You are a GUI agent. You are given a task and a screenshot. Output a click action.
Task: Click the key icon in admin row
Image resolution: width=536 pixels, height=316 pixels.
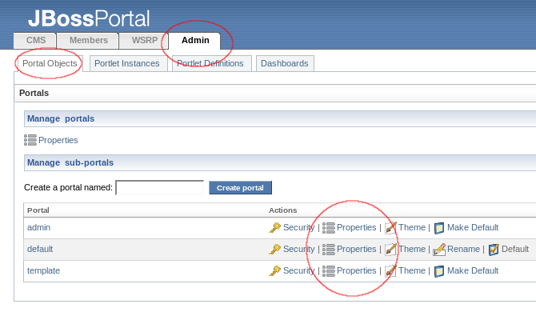point(274,228)
